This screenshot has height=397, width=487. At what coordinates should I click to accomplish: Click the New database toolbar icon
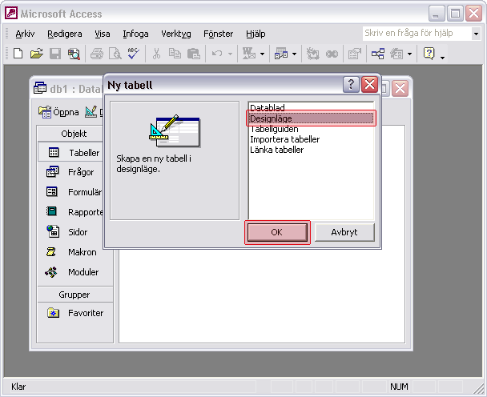click(x=18, y=54)
